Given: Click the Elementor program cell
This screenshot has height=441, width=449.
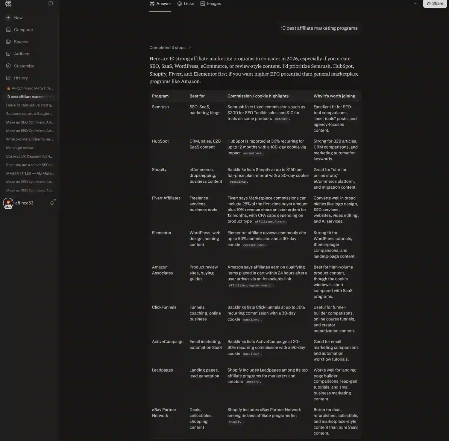Looking at the screenshot, I should [x=161, y=233].
